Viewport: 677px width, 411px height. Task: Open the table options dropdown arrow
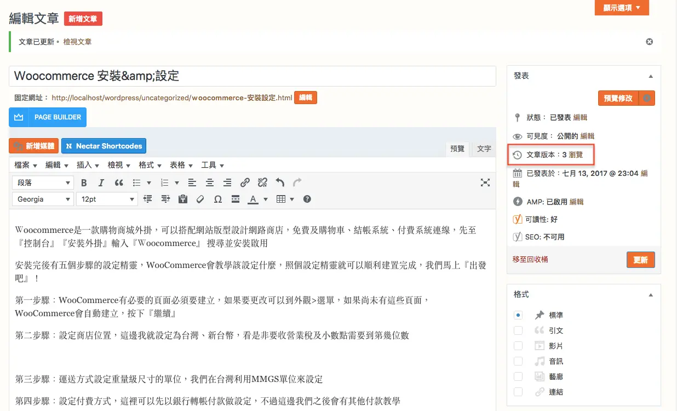(x=292, y=199)
